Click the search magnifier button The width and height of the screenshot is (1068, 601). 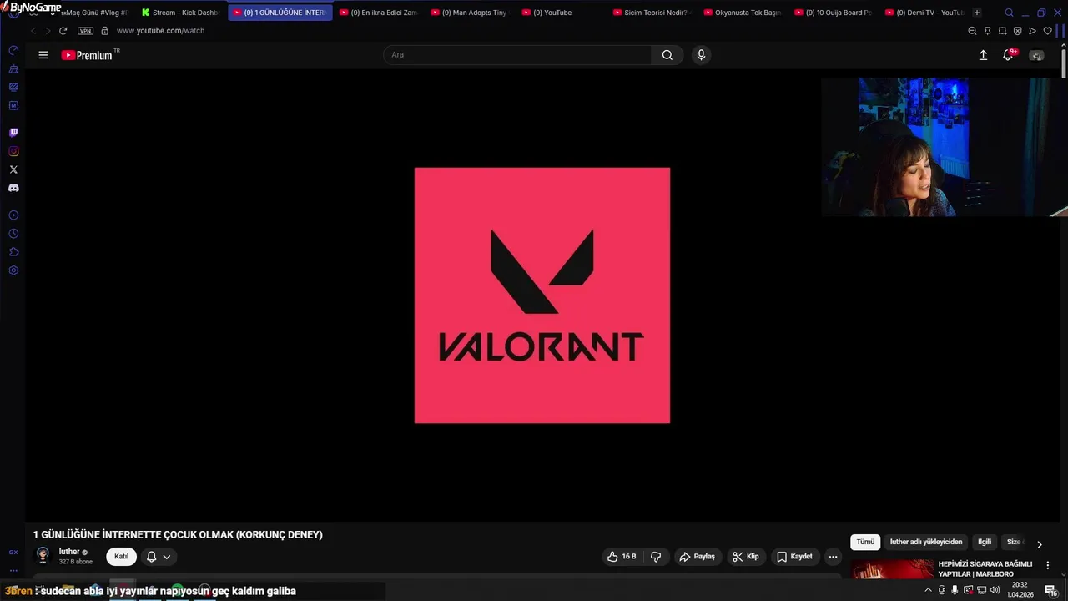[x=667, y=55]
